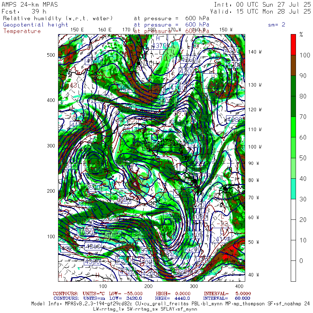Click the bright green 60–70% color bar segment

(293, 127)
